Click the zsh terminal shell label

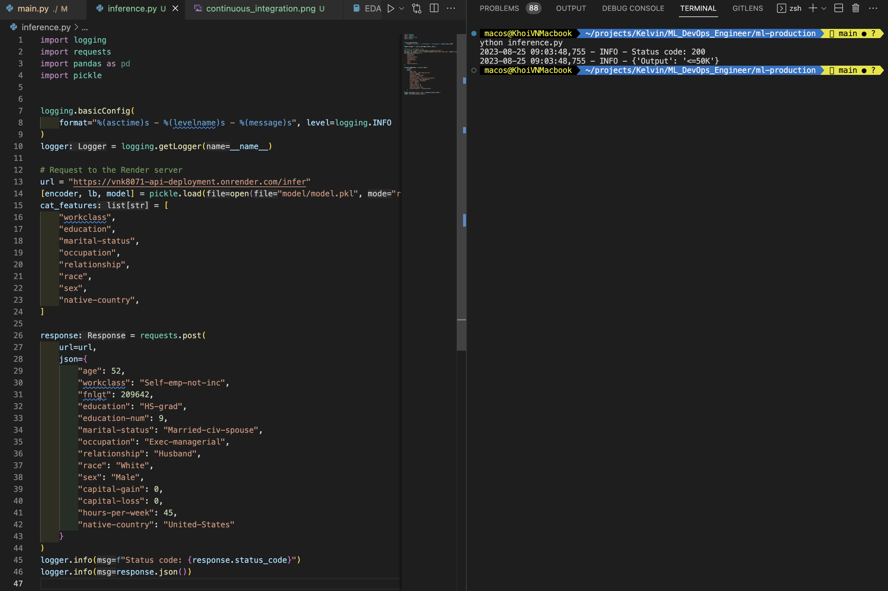pos(795,8)
